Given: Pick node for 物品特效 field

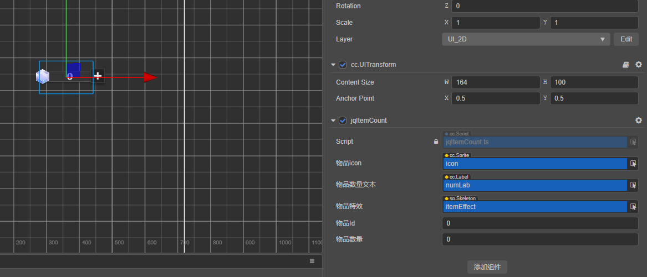Looking at the screenshot, I should coord(633,207).
